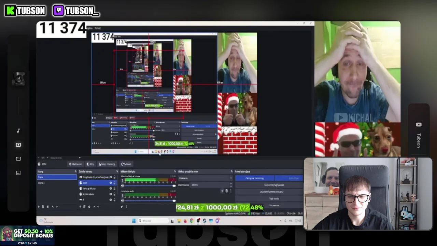Image resolution: width=437 pixels, height=246 pixels.
Task: Adjust the Mikrofon volume slider
Action: pyautogui.click(x=150, y=186)
